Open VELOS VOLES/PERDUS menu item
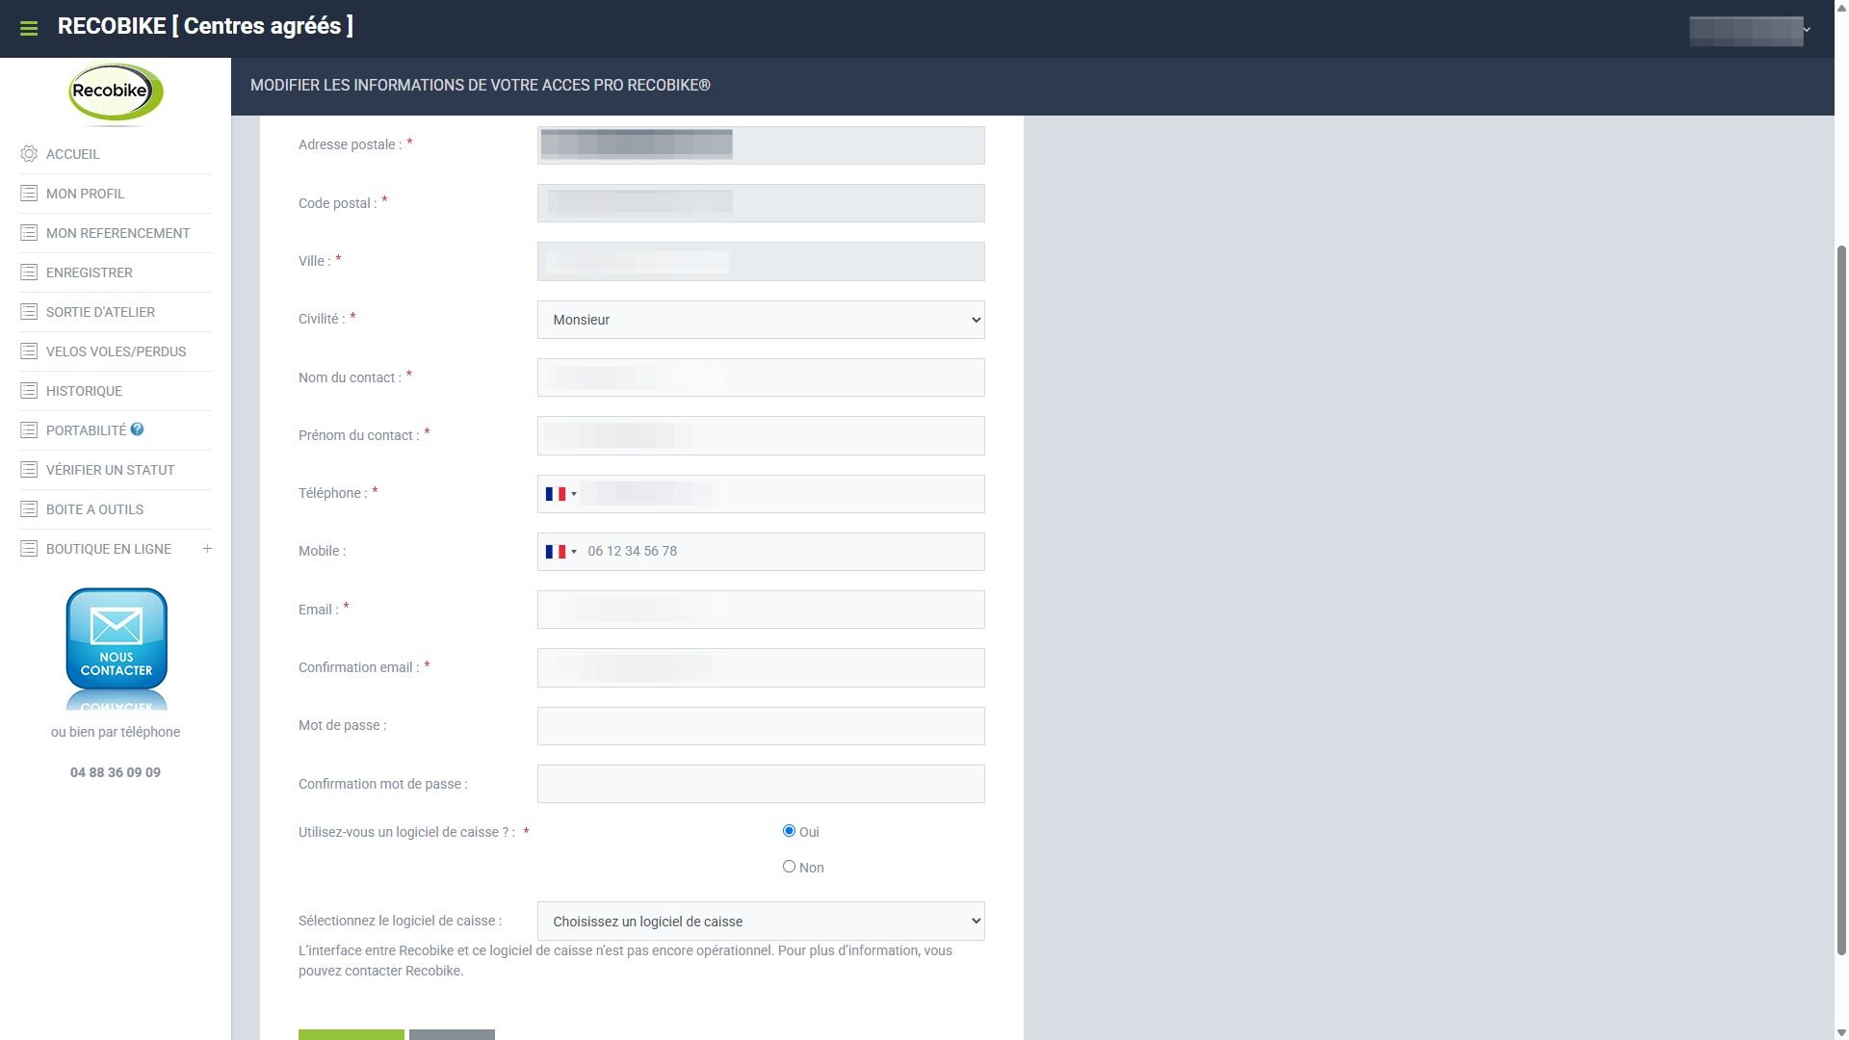The height and width of the screenshot is (1040, 1849). click(x=116, y=351)
